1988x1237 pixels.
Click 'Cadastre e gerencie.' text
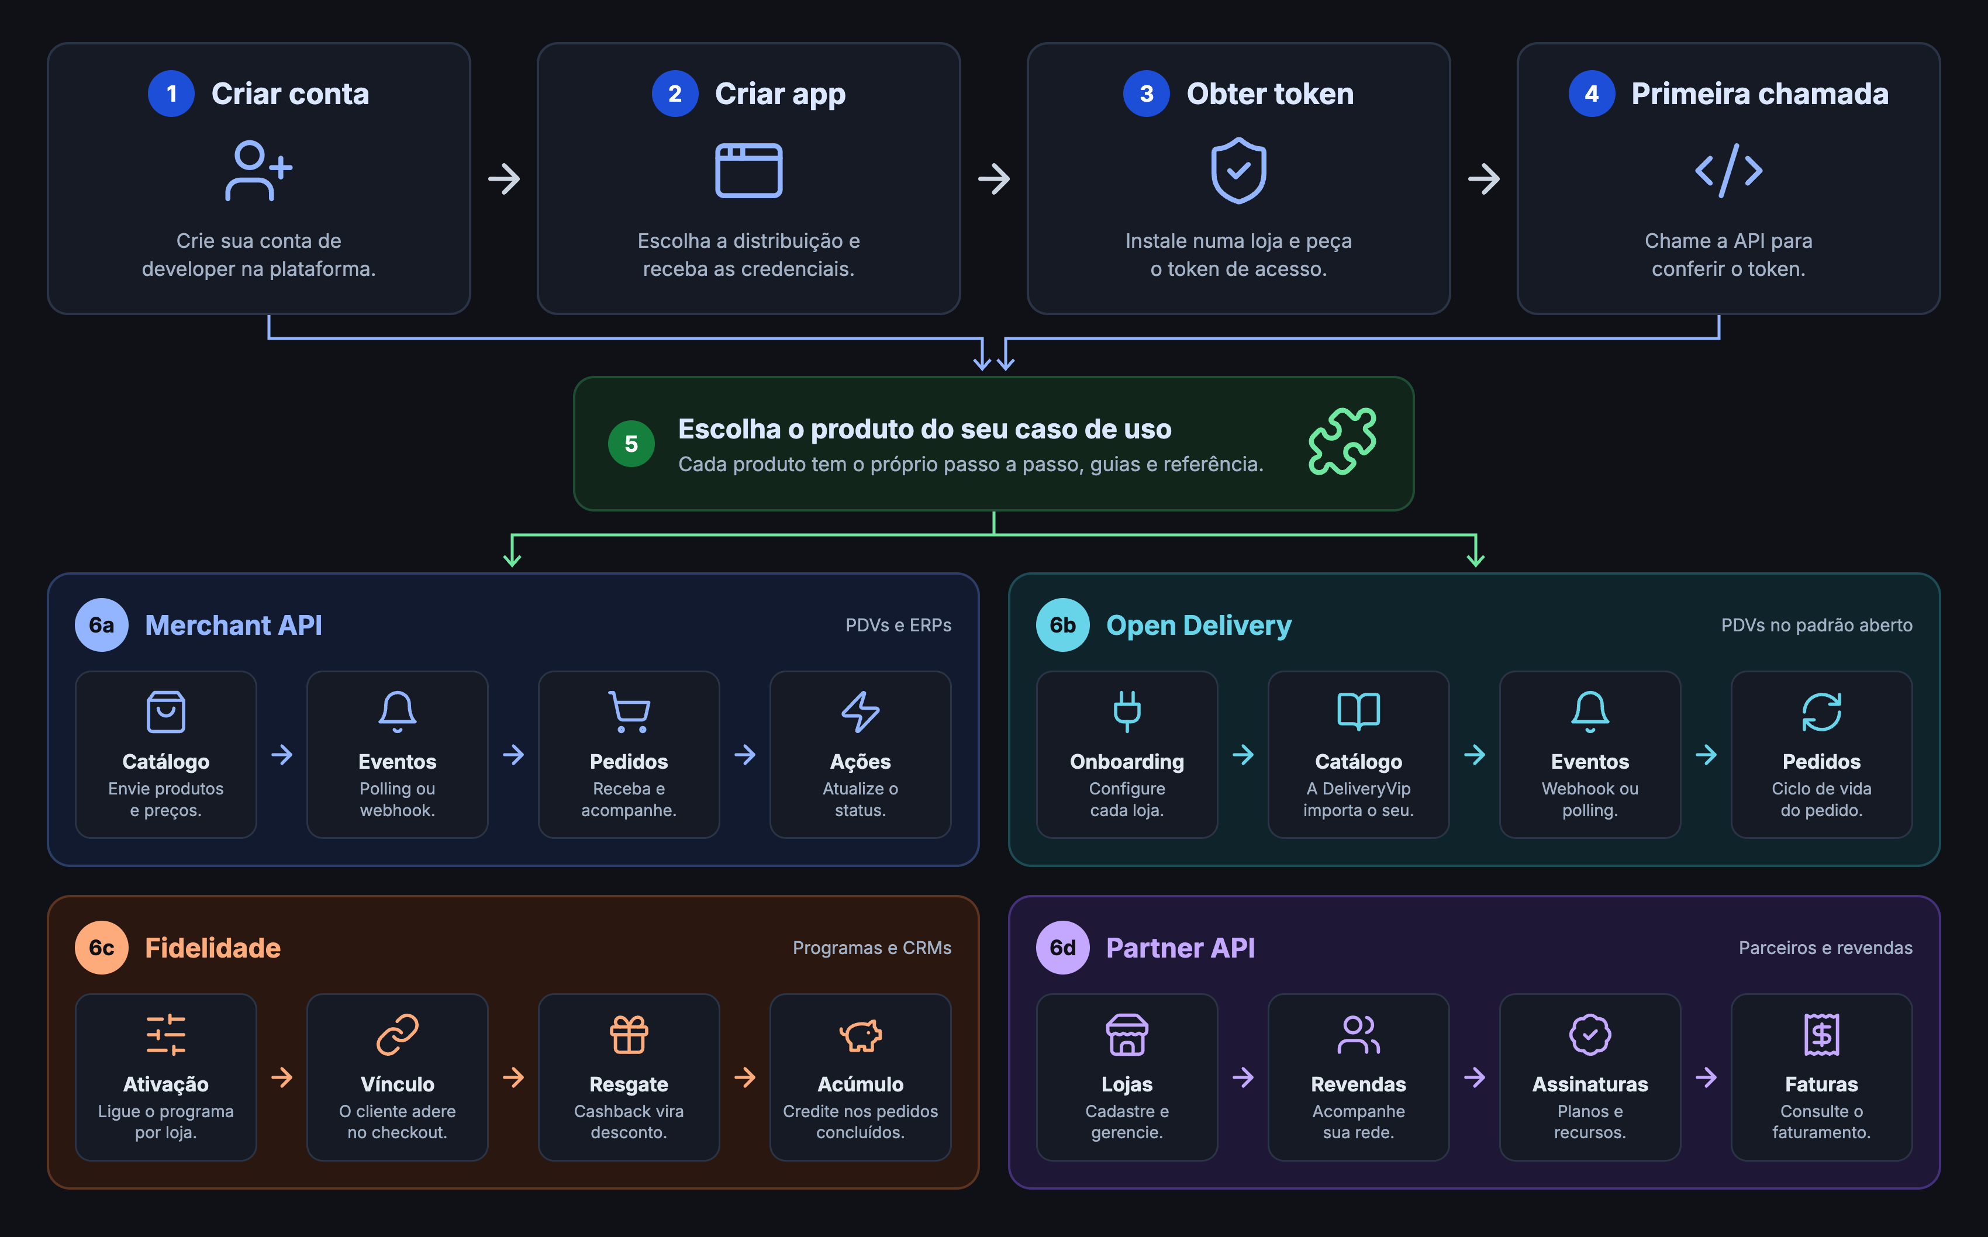pyautogui.click(x=1127, y=1122)
